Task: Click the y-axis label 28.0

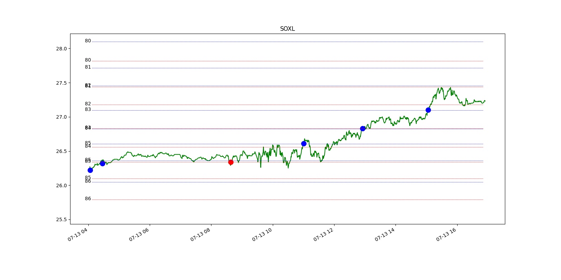Action: (x=61, y=49)
